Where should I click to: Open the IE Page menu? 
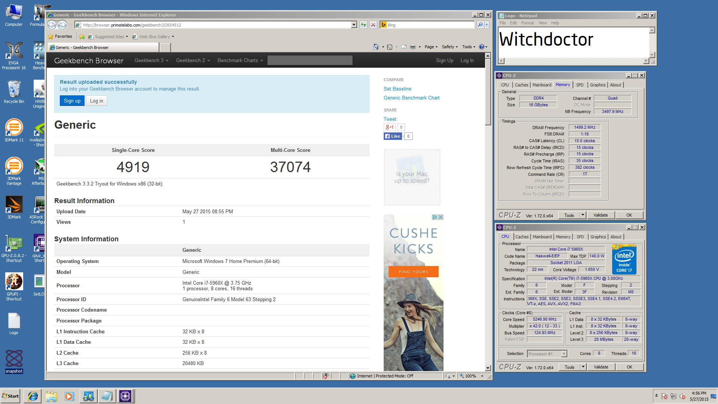coord(431,47)
